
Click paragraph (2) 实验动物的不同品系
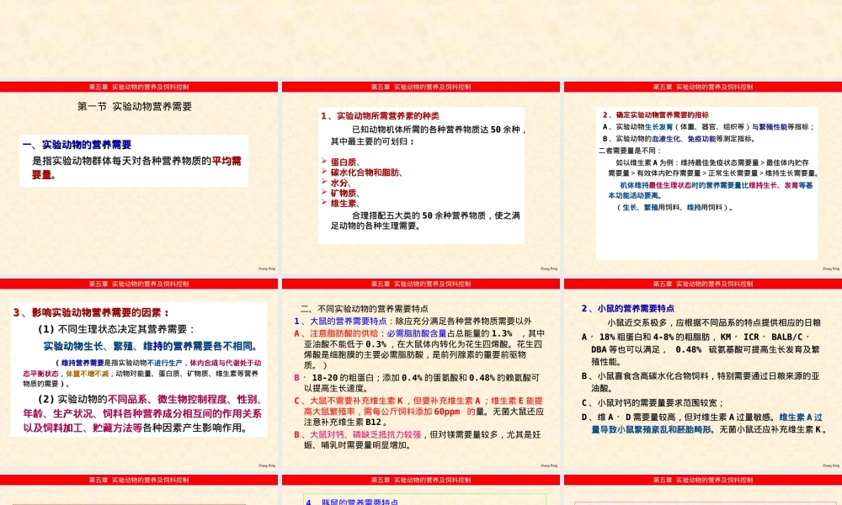(142, 413)
